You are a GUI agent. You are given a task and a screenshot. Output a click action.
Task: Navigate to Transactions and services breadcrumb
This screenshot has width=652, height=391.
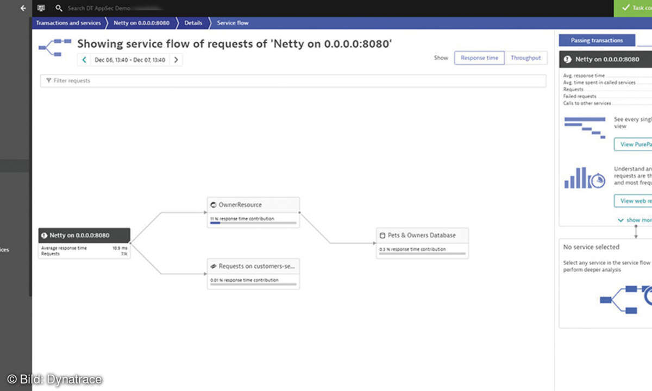[x=68, y=23]
